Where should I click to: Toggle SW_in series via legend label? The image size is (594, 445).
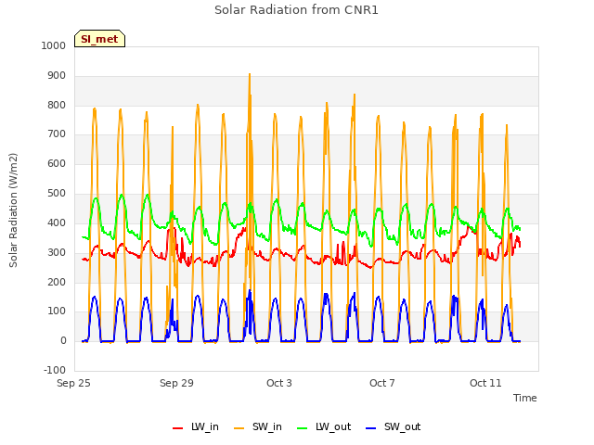coord(267,426)
